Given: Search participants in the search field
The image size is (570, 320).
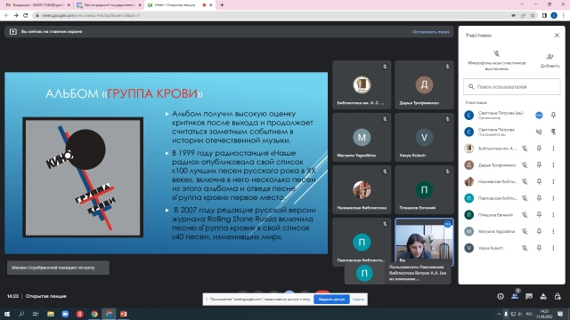Looking at the screenshot, I should (511, 87).
